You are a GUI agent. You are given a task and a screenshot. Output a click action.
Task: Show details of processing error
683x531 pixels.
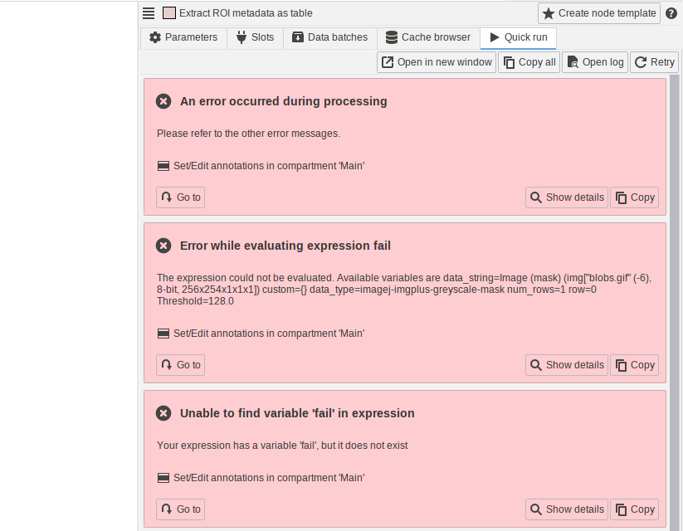click(566, 197)
